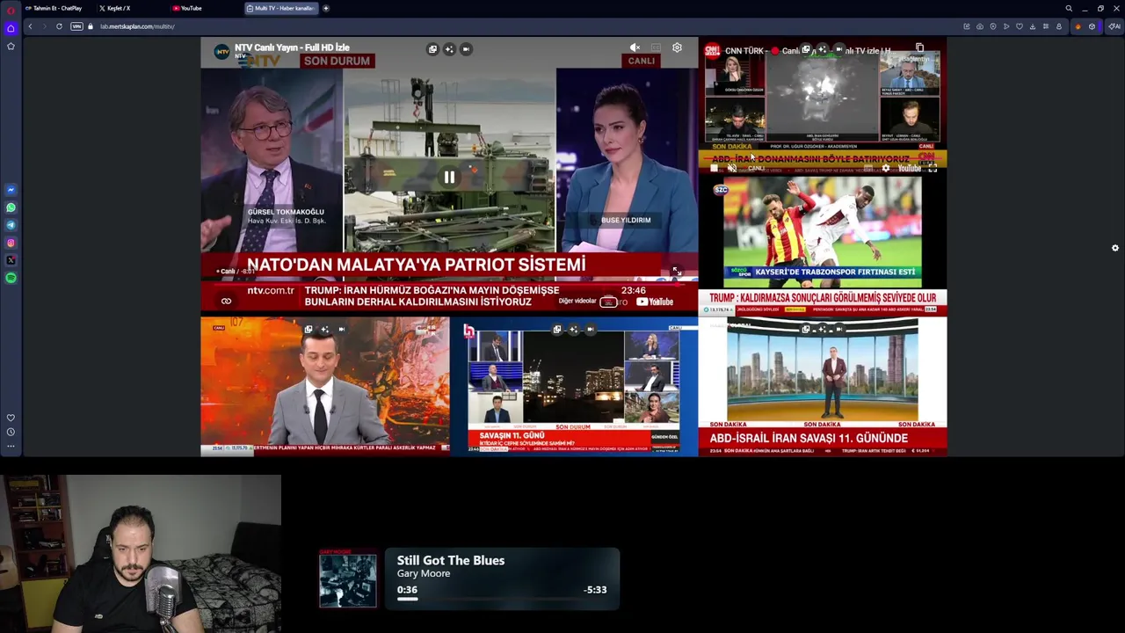Select the Multi TV - Haber kanalları tab
Screen dimensions: 1125x633
[x=280, y=8]
